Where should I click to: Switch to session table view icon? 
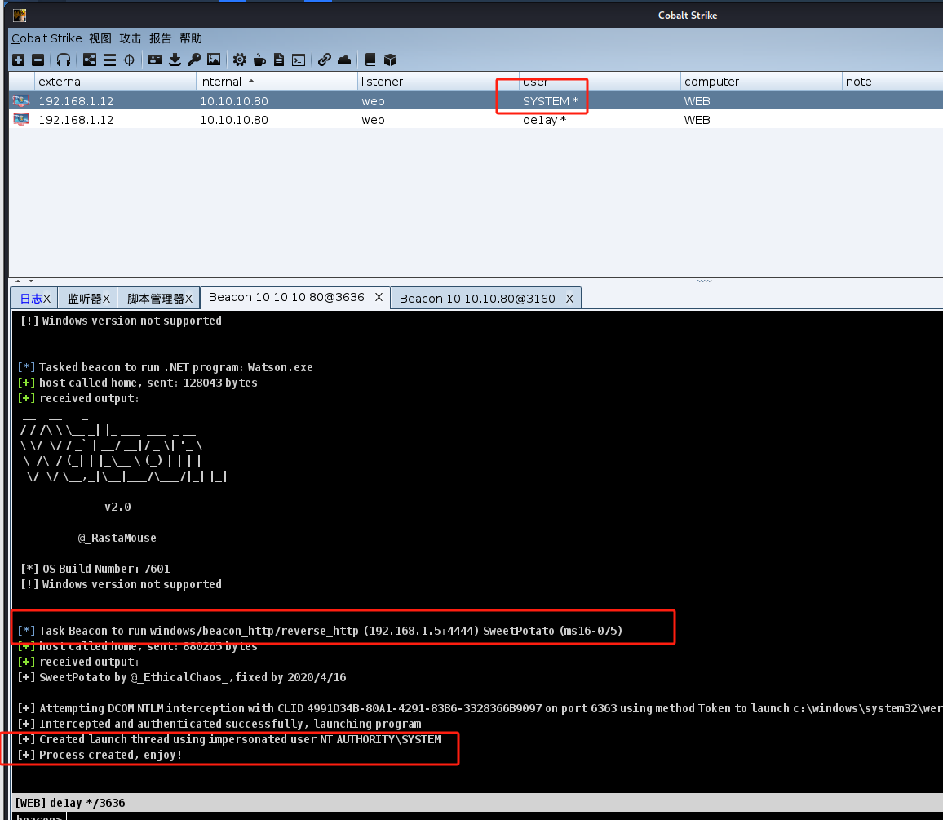pyautogui.click(x=109, y=60)
